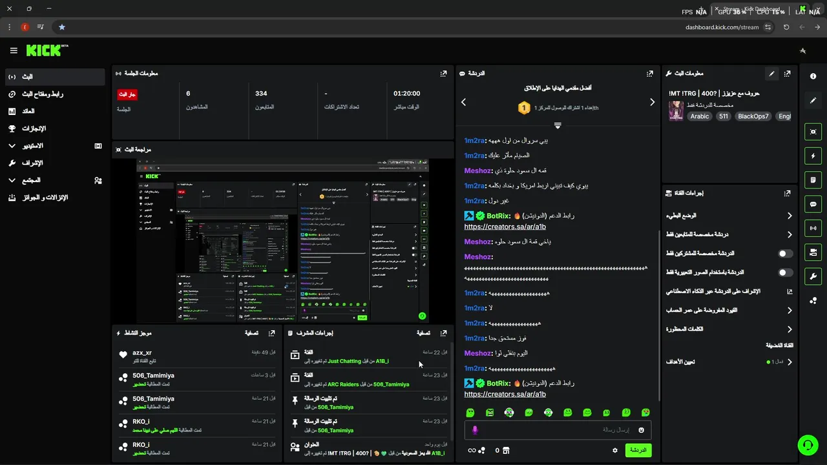Toggle emotes-only chat switch

click(x=785, y=273)
